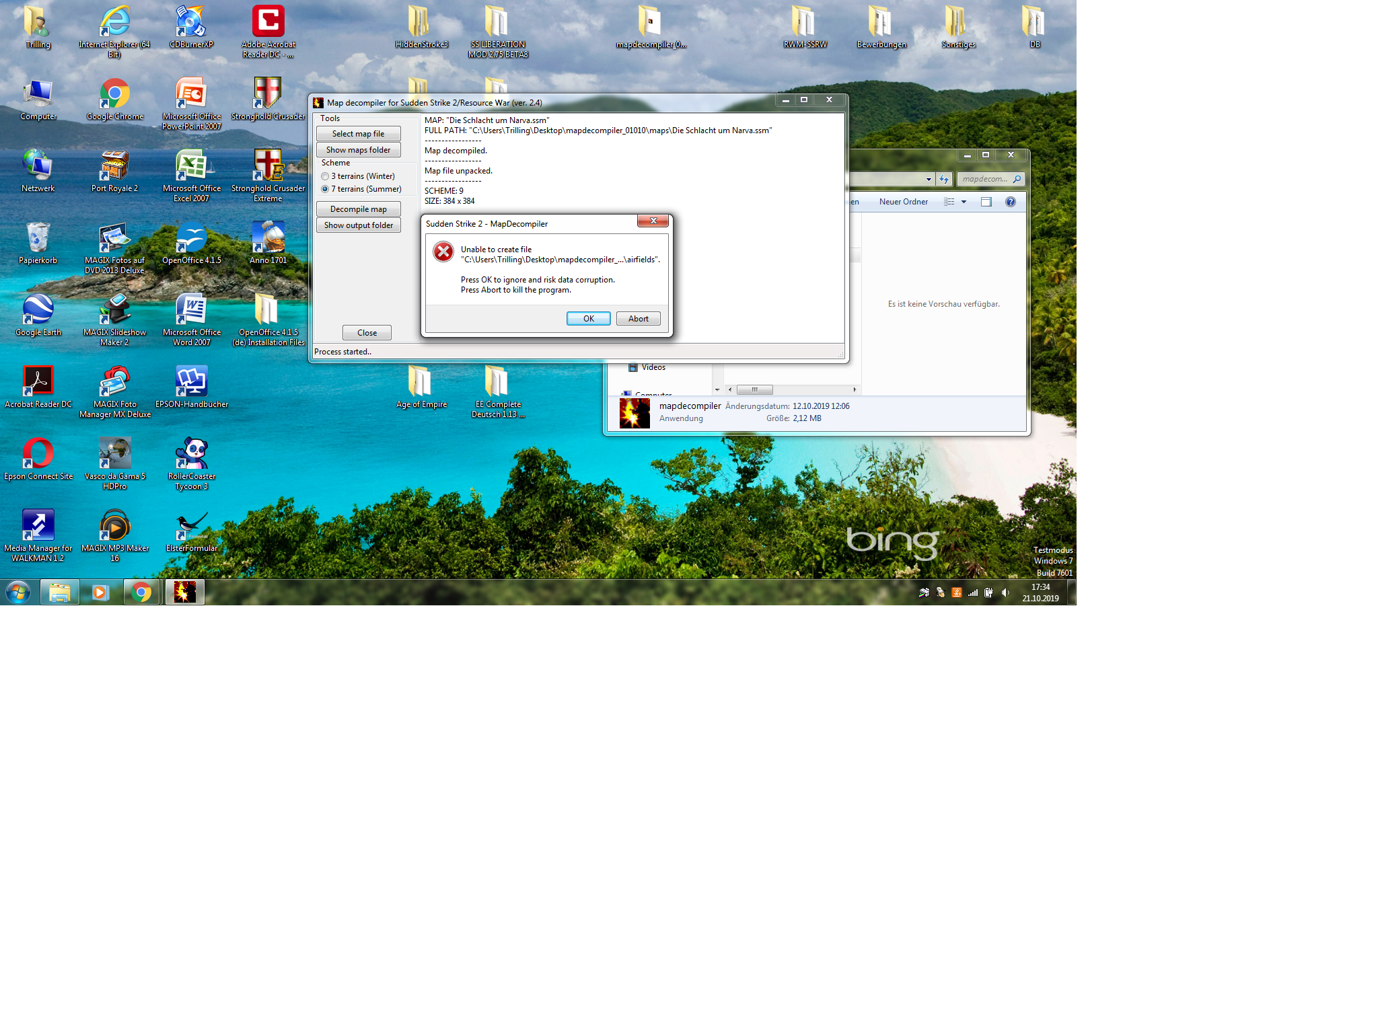Open the Google Earth desktop icon
This screenshot has height=1021, width=1378.
tap(38, 315)
